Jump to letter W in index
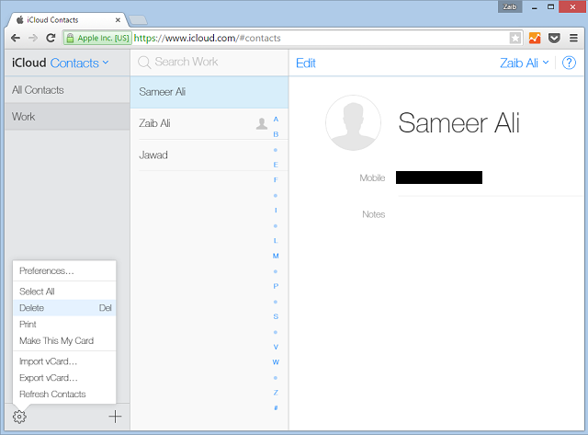The height and width of the screenshot is (435, 588). (x=276, y=362)
